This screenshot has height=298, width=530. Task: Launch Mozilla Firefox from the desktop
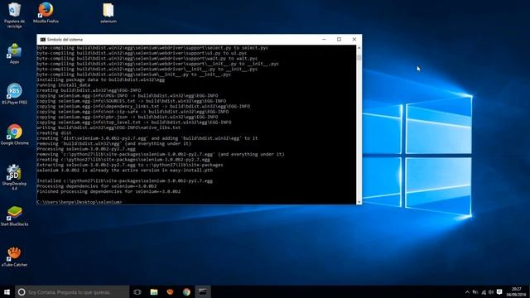pos(46,13)
